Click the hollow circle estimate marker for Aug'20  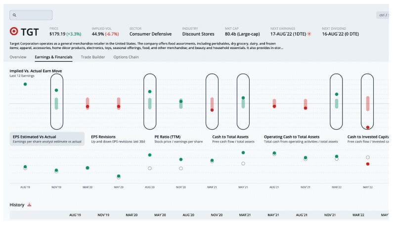click(150, 168)
